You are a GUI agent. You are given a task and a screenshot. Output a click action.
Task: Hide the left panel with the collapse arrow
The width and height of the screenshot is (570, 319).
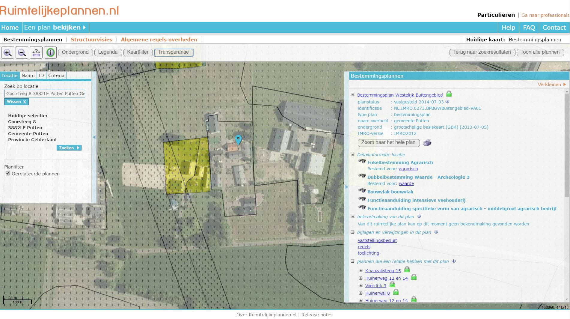(x=94, y=137)
